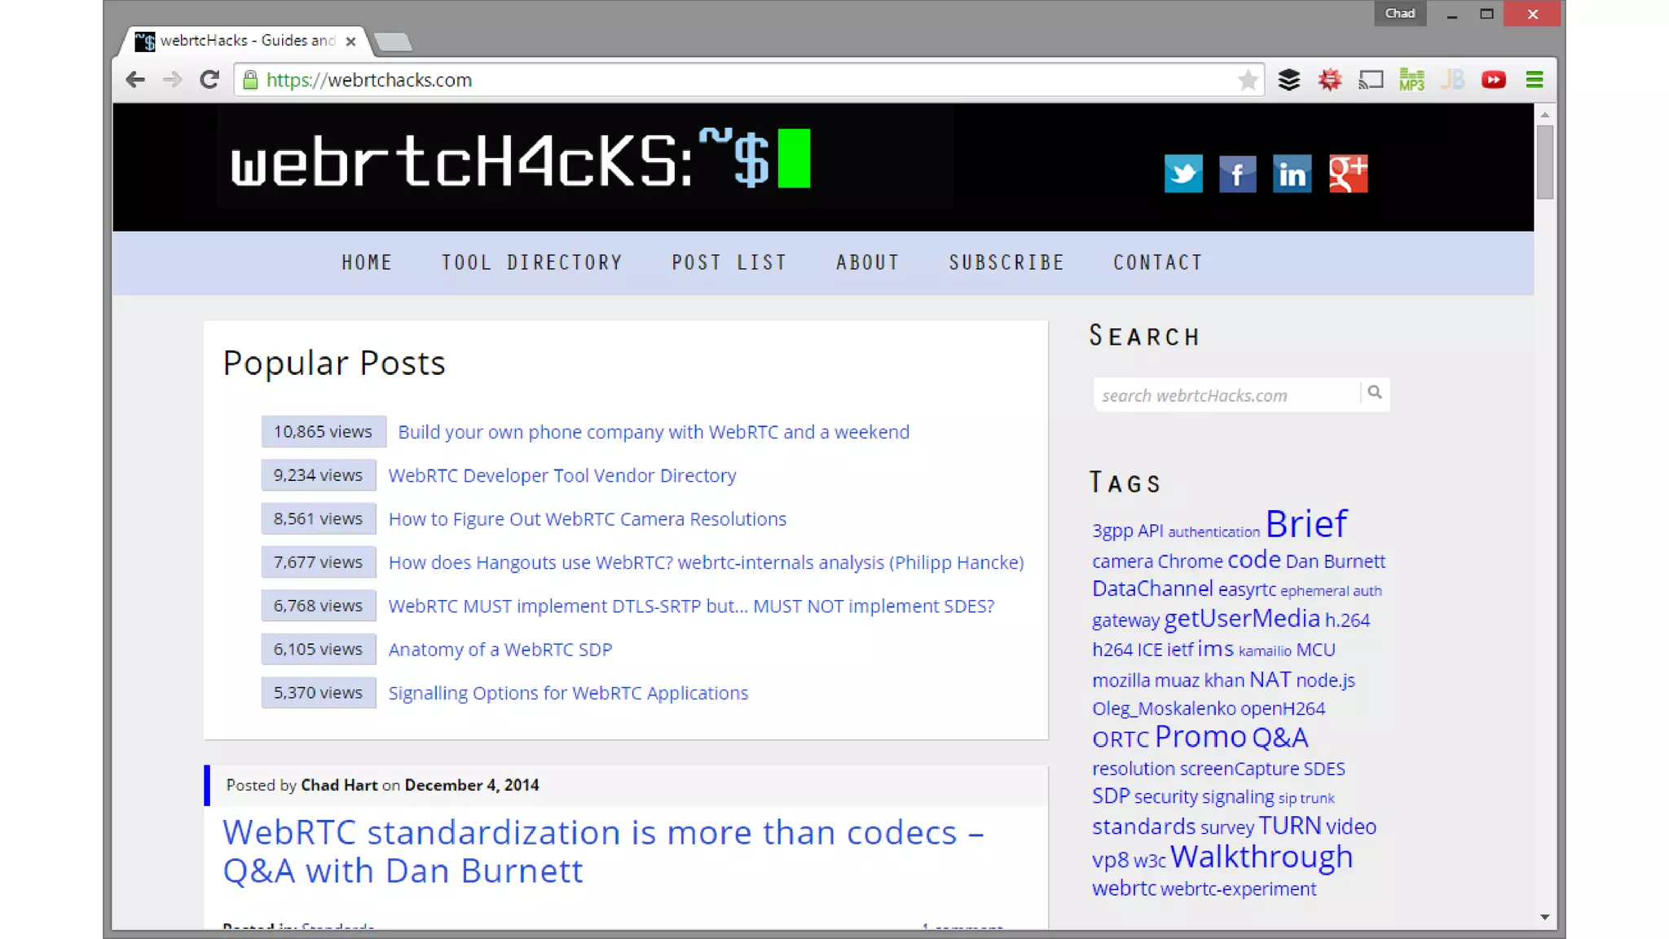Click the ORTC tag

[x=1121, y=739]
